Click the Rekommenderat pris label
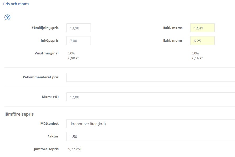Viewport: 235px width, 157px height. click(41, 77)
